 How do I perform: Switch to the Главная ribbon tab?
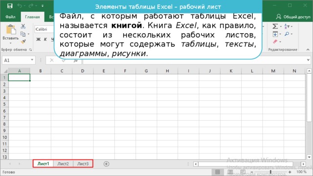[x=32, y=17]
